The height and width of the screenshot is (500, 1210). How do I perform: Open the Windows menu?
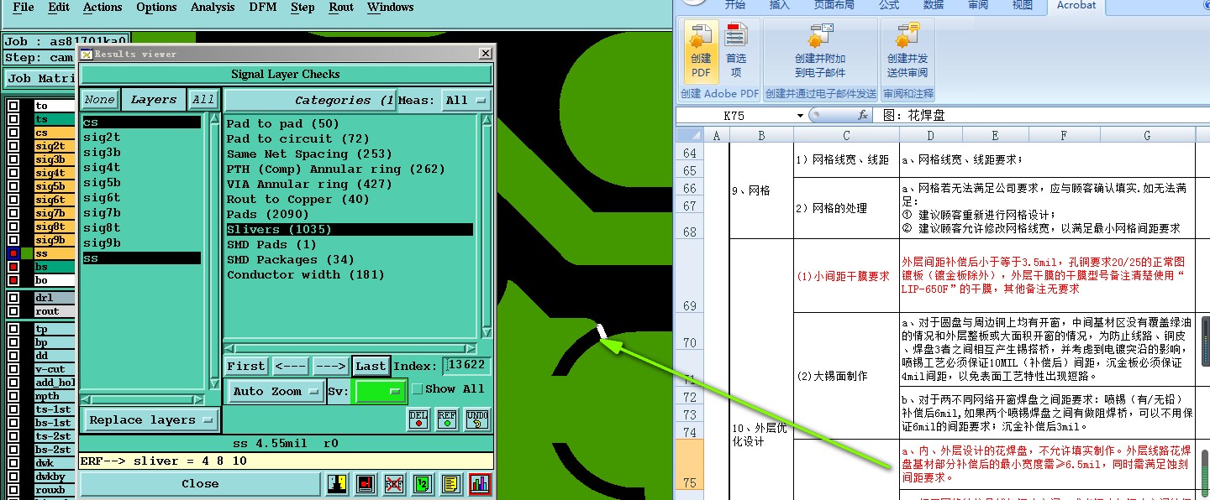(391, 8)
